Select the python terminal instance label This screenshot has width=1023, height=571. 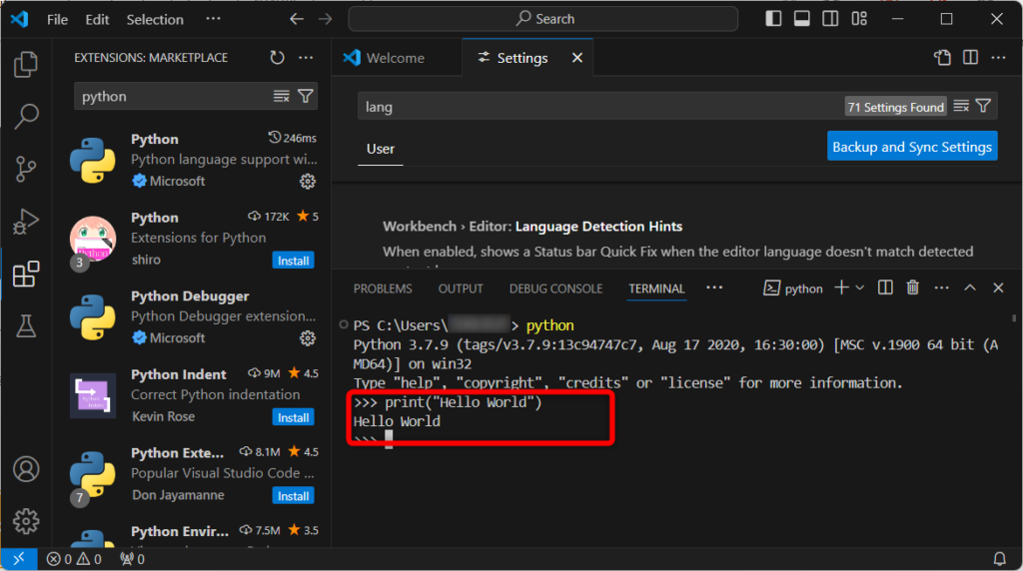(793, 288)
